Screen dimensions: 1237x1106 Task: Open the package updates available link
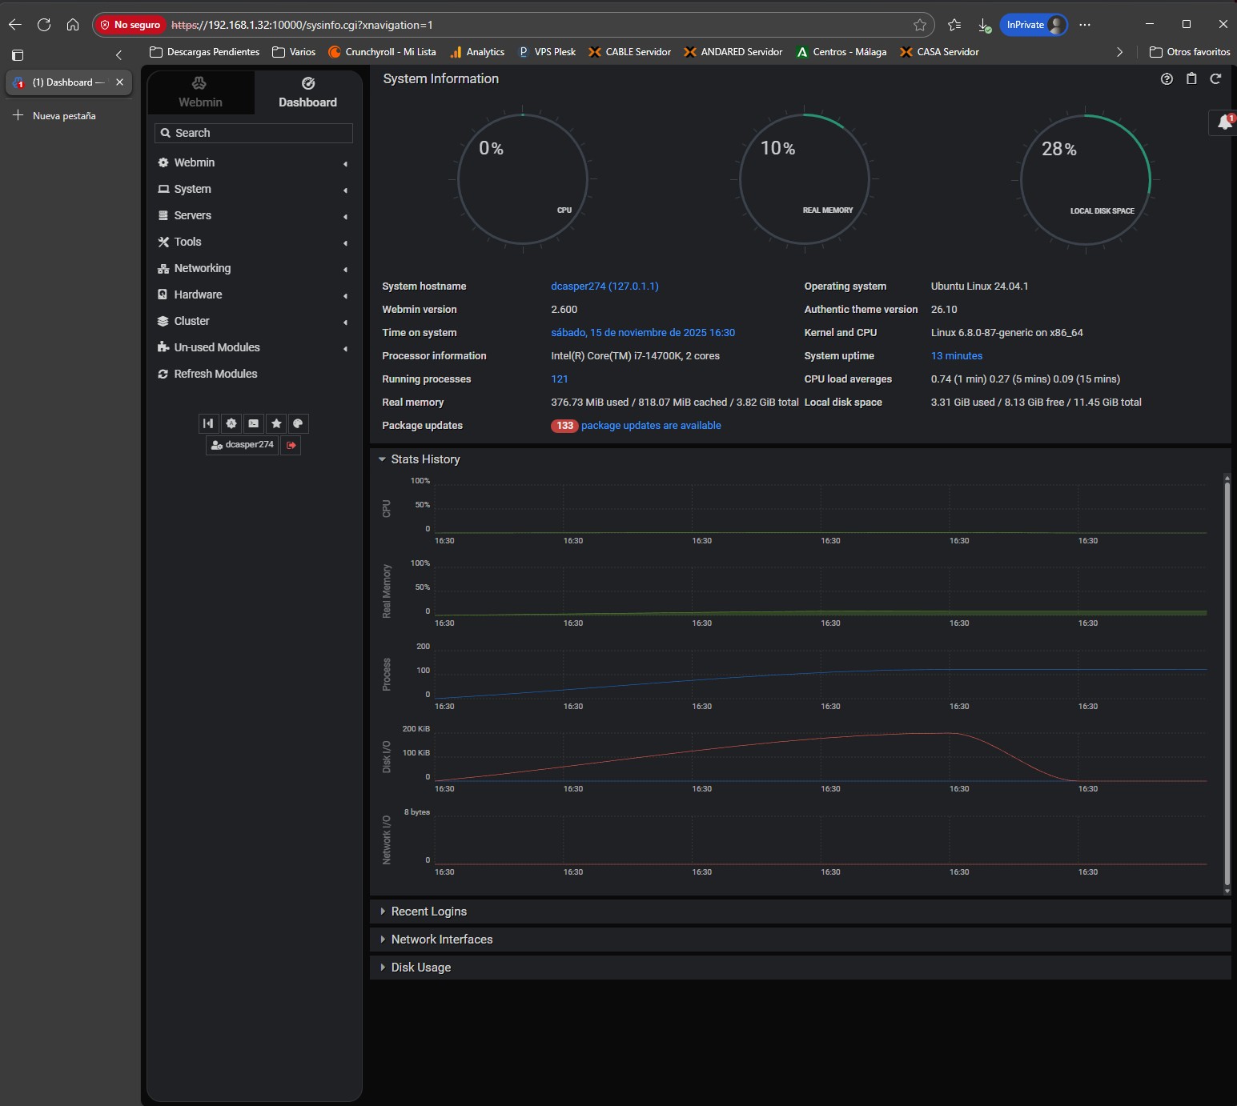[x=650, y=426]
